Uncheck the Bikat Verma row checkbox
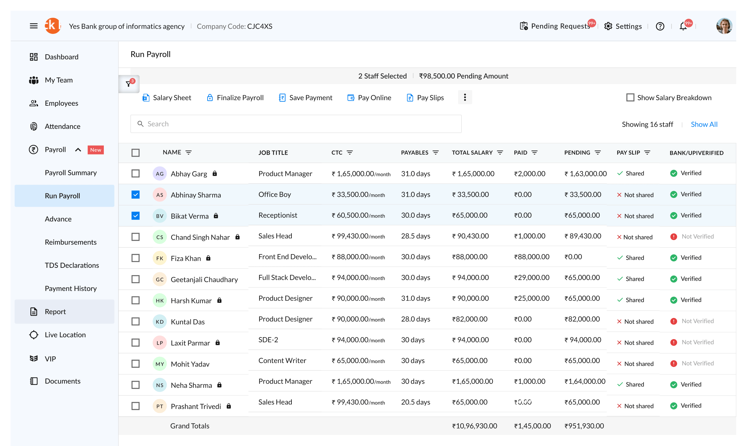The image size is (747, 446). [136, 216]
